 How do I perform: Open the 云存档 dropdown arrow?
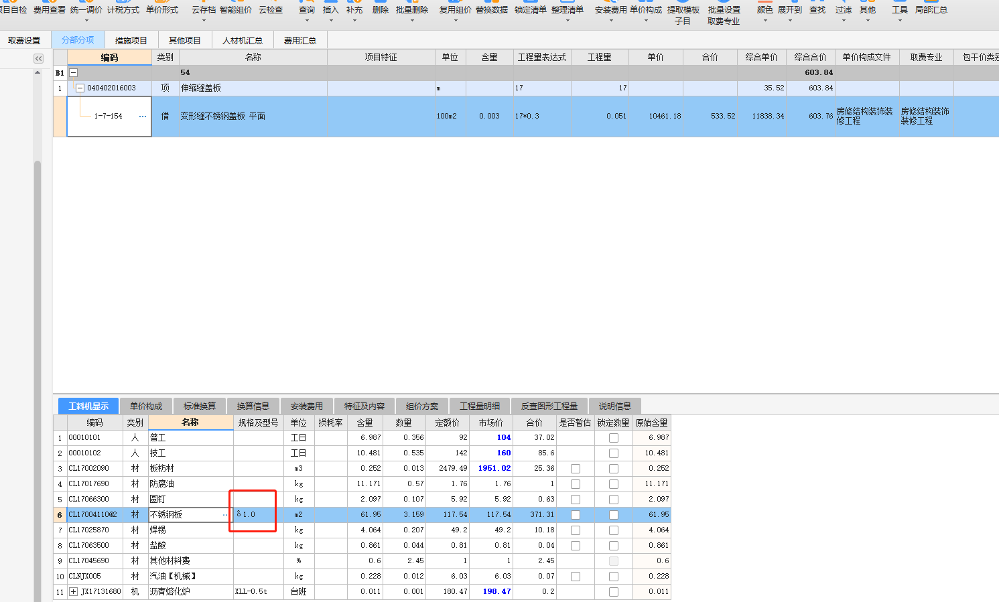[x=204, y=21]
